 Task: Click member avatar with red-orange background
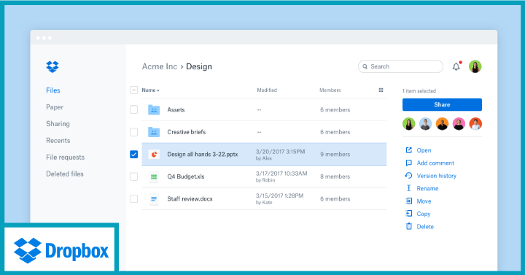(x=475, y=124)
